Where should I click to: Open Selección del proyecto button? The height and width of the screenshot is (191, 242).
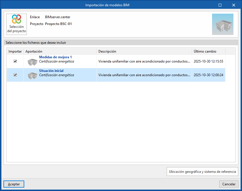coord(17,24)
